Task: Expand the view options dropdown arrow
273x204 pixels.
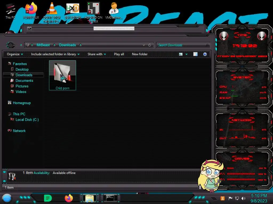Action: pyautogui.click(x=186, y=54)
